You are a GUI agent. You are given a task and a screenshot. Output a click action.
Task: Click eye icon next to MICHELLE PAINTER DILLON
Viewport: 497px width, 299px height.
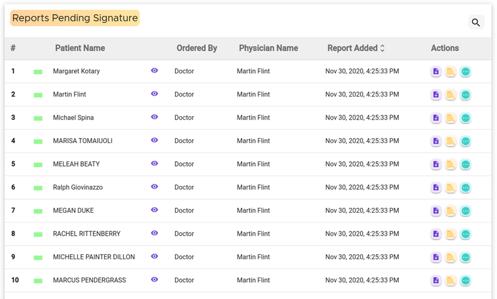click(x=154, y=257)
